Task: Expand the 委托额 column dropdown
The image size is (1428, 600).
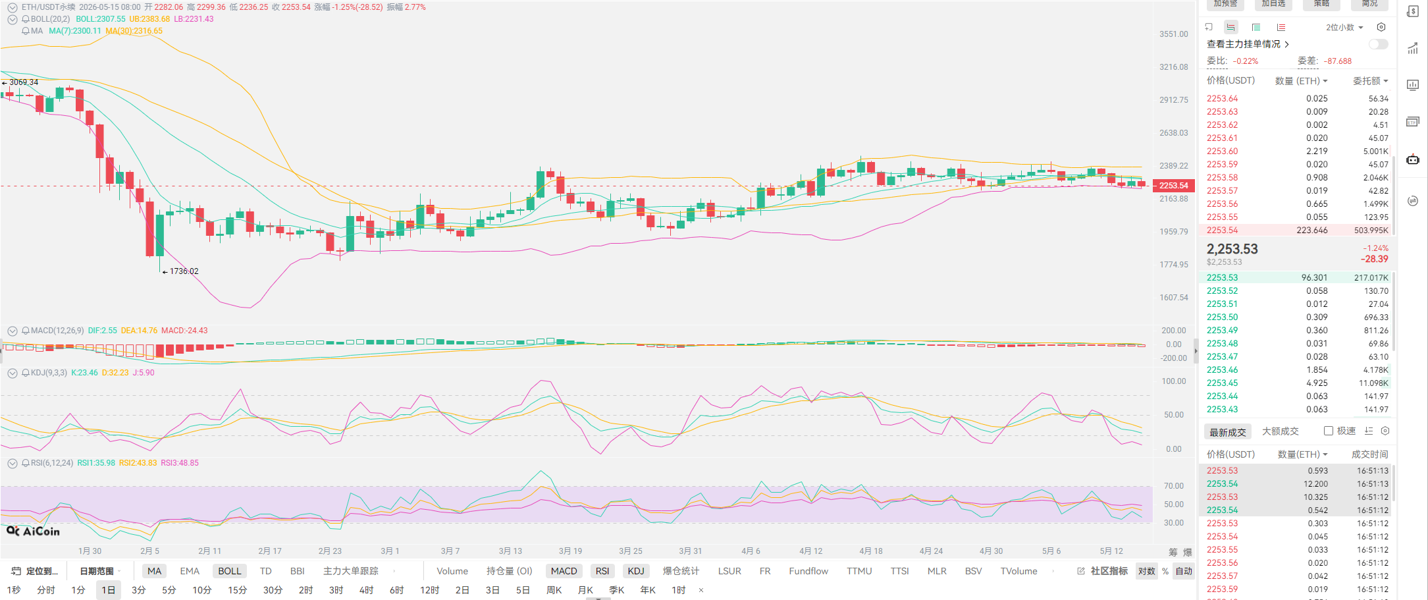Action: 1371,81
